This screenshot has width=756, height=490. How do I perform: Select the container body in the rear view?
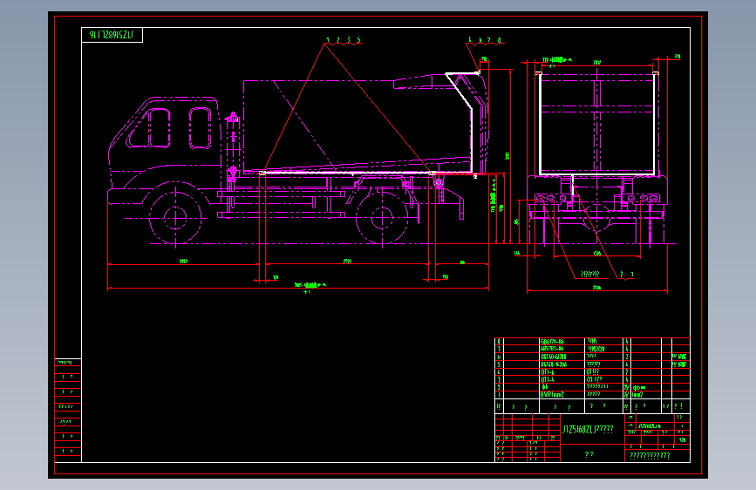pos(597,124)
